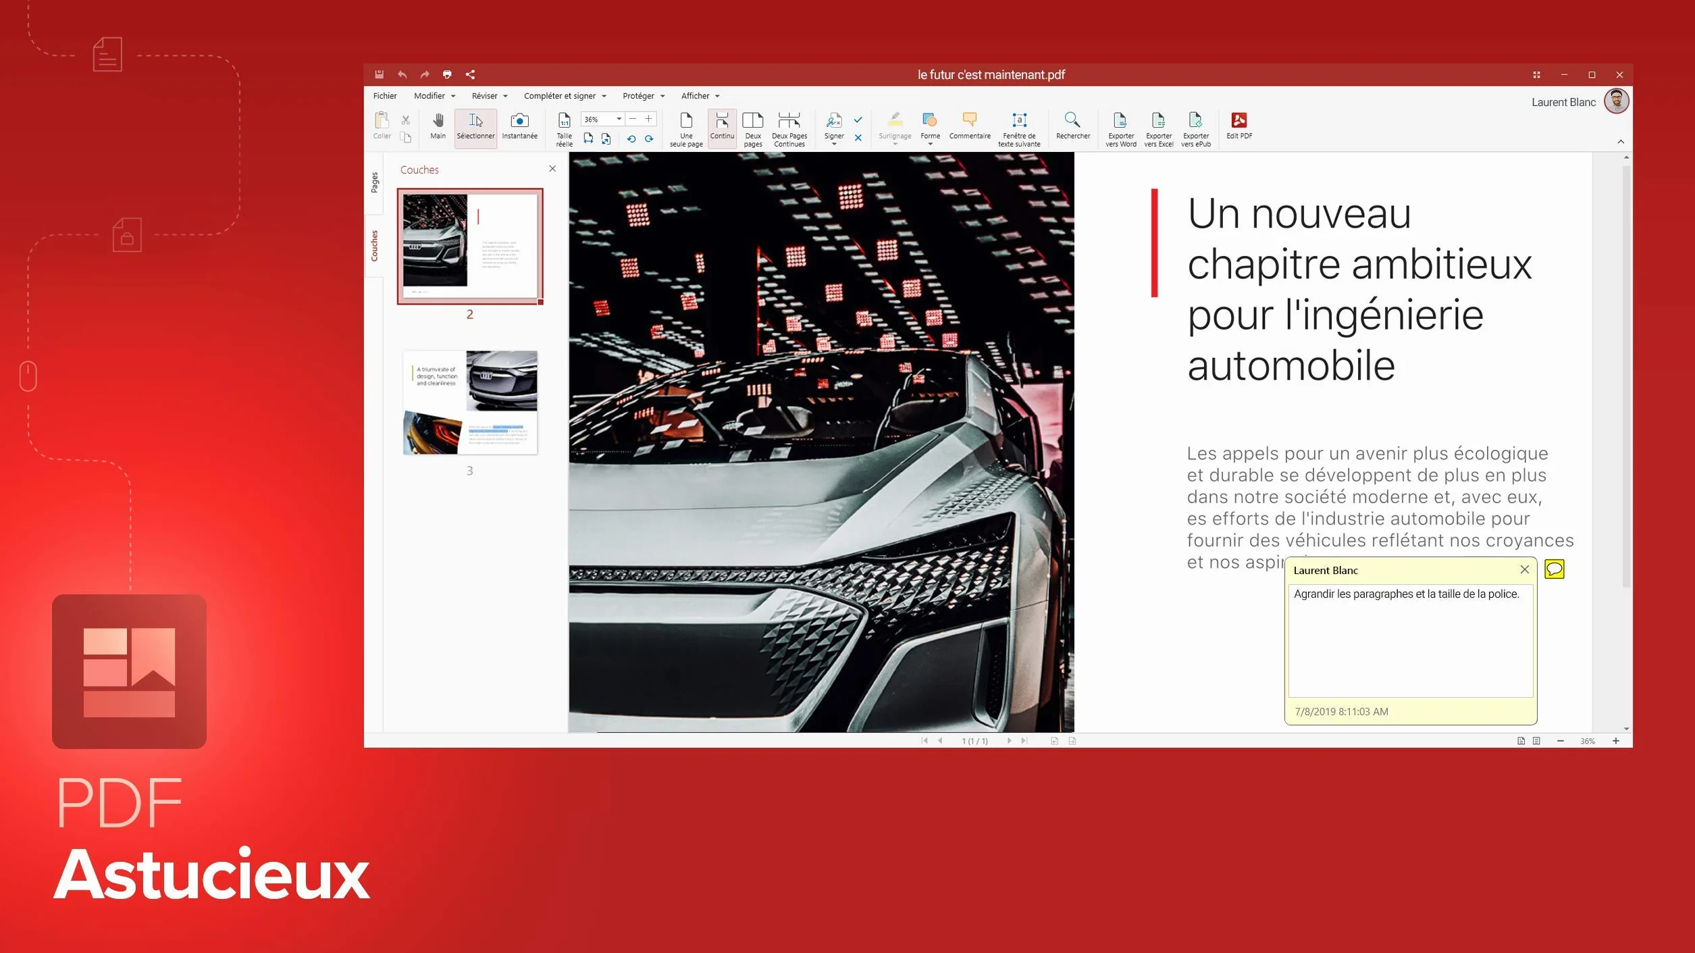Collapse the ribbon toolbar chevron
The height and width of the screenshot is (953, 1695).
point(1621,142)
